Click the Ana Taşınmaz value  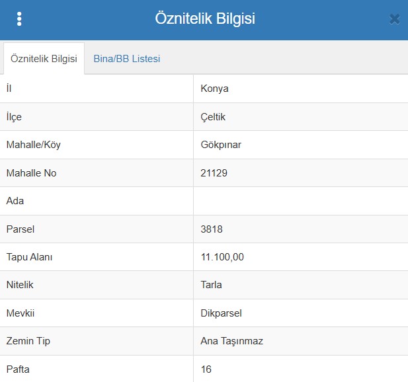point(231,341)
